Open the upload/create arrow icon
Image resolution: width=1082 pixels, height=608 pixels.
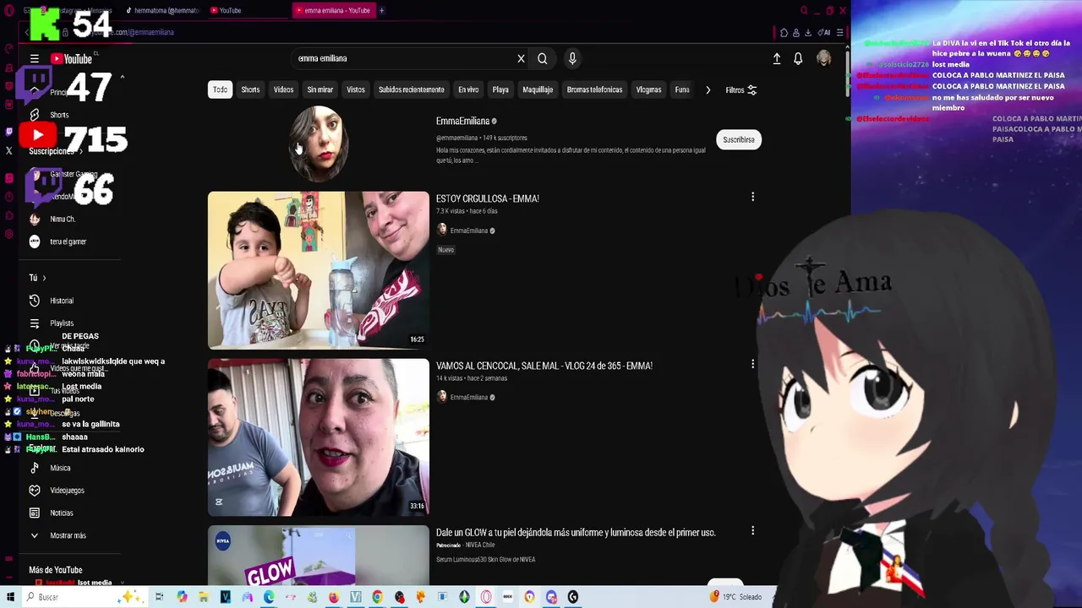(x=777, y=58)
